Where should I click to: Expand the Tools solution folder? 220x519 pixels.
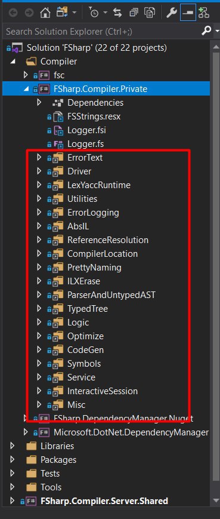click(13, 487)
